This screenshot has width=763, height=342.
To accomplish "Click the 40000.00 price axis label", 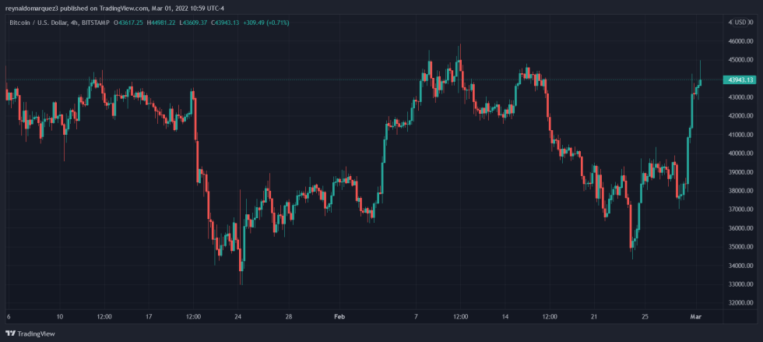I will click(740, 153).
